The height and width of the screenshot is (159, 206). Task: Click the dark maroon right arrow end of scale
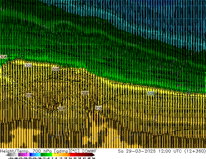[93, 155]
